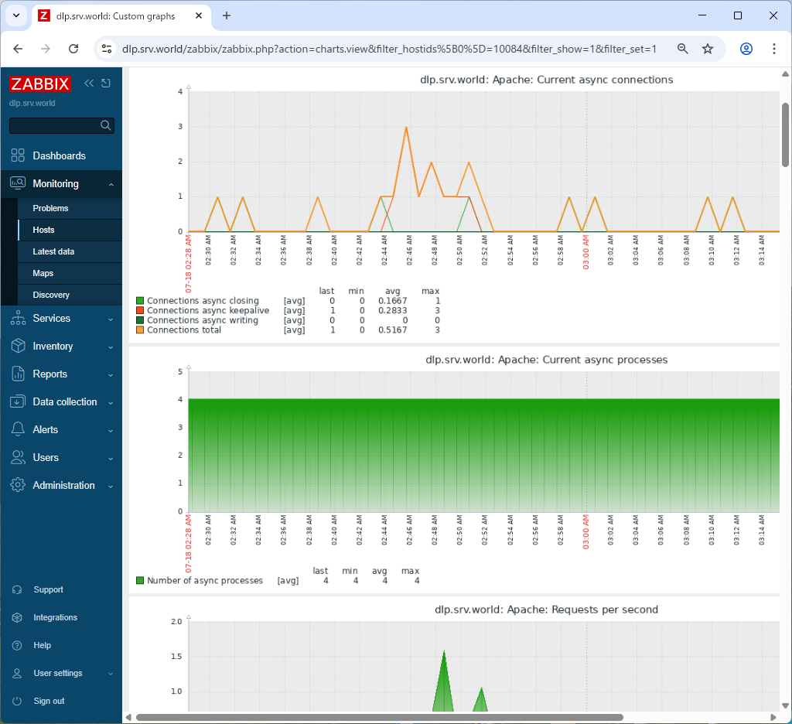Expand the Users menu chevron
The height and width of the screenshot is (724, 792).
[x=111, y=458]
